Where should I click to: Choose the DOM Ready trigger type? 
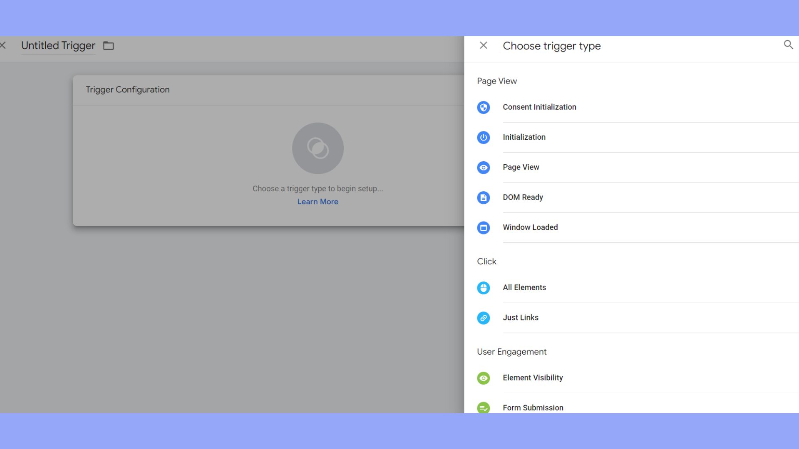click(523, 197)
